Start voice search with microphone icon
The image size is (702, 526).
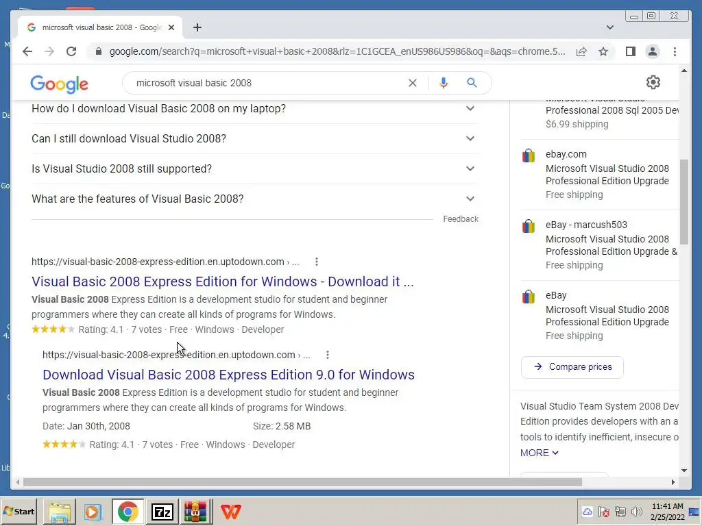click(x=444, y=83)
